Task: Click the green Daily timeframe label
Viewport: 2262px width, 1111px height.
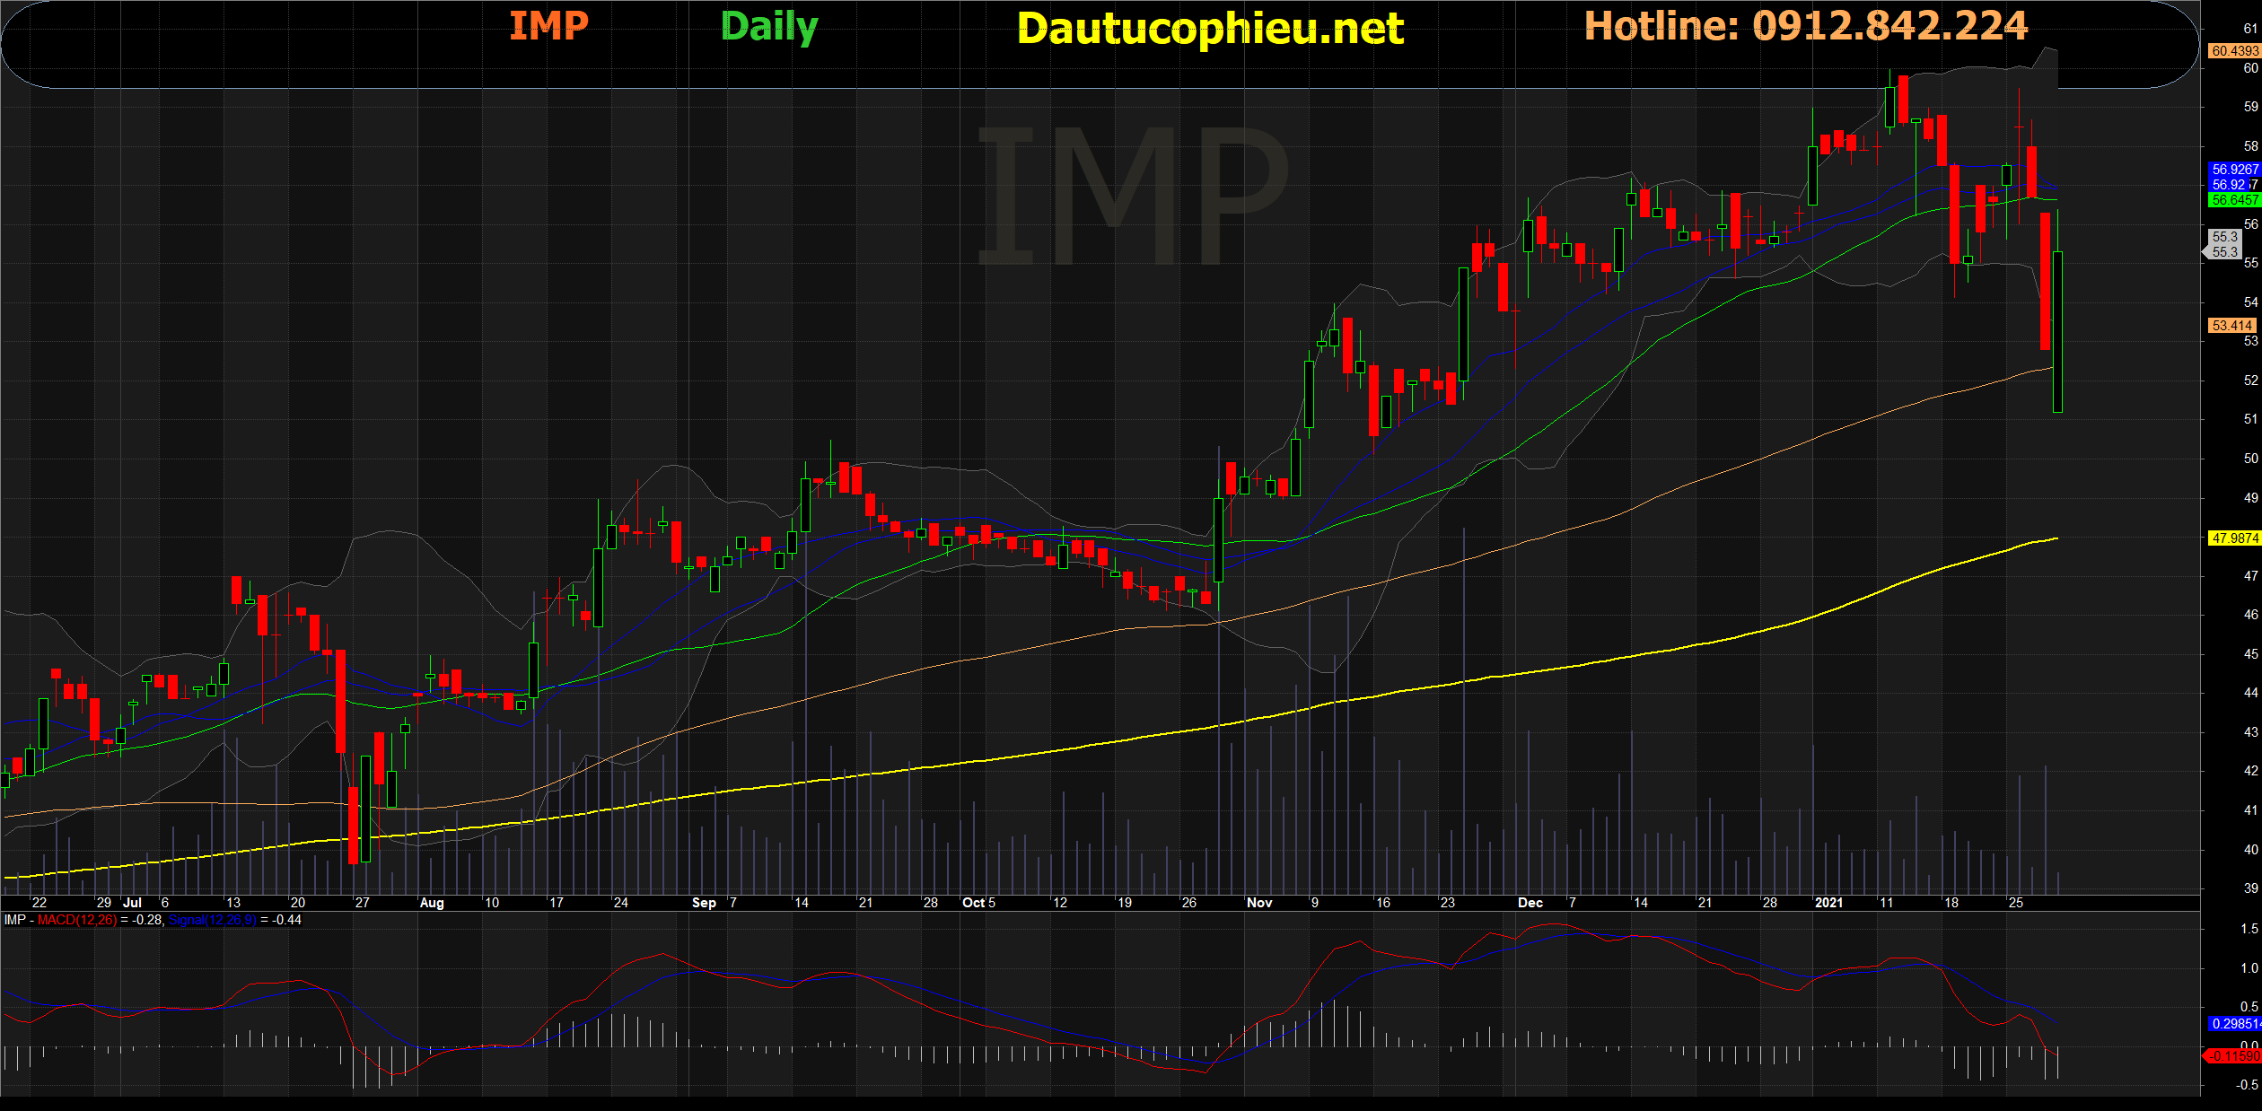Action: coord(769,27)
